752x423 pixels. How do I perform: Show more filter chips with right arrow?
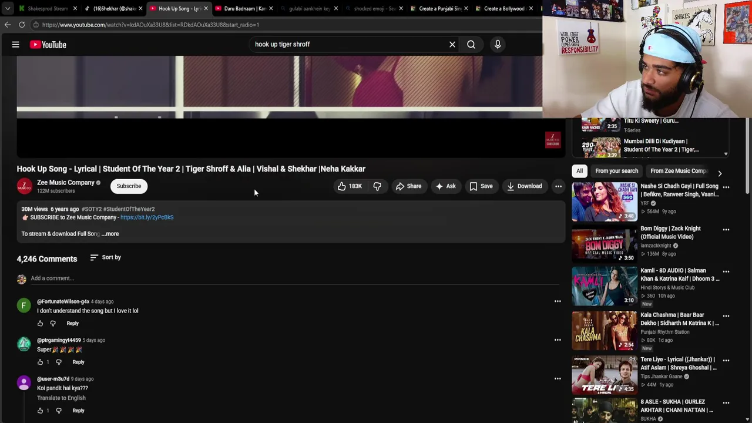720,173
